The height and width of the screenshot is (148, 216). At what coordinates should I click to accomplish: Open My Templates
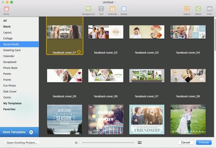19,103
